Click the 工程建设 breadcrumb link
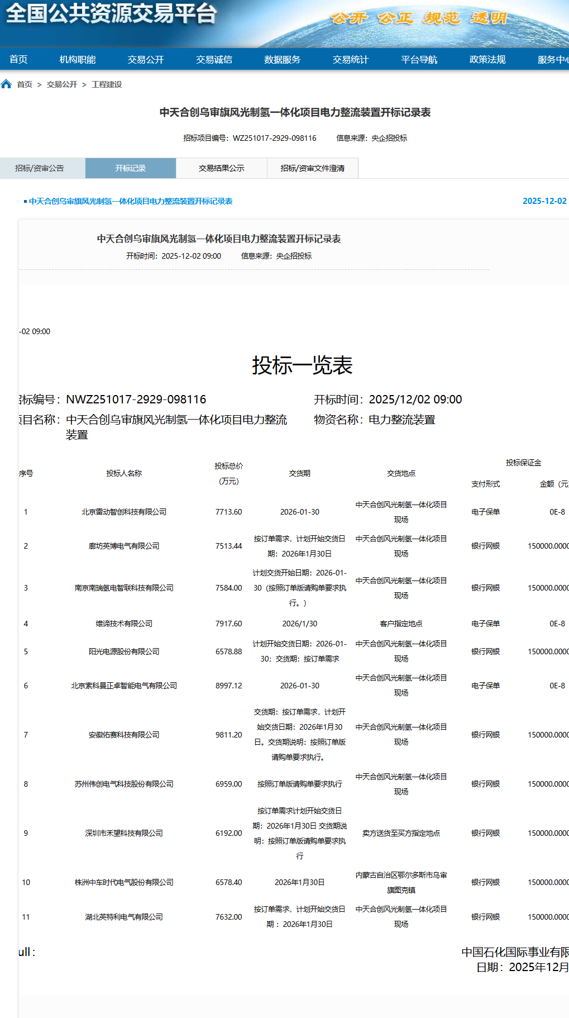Image resolution: width=569 pixels, height=1018 pixels. (x=107, y=84)
